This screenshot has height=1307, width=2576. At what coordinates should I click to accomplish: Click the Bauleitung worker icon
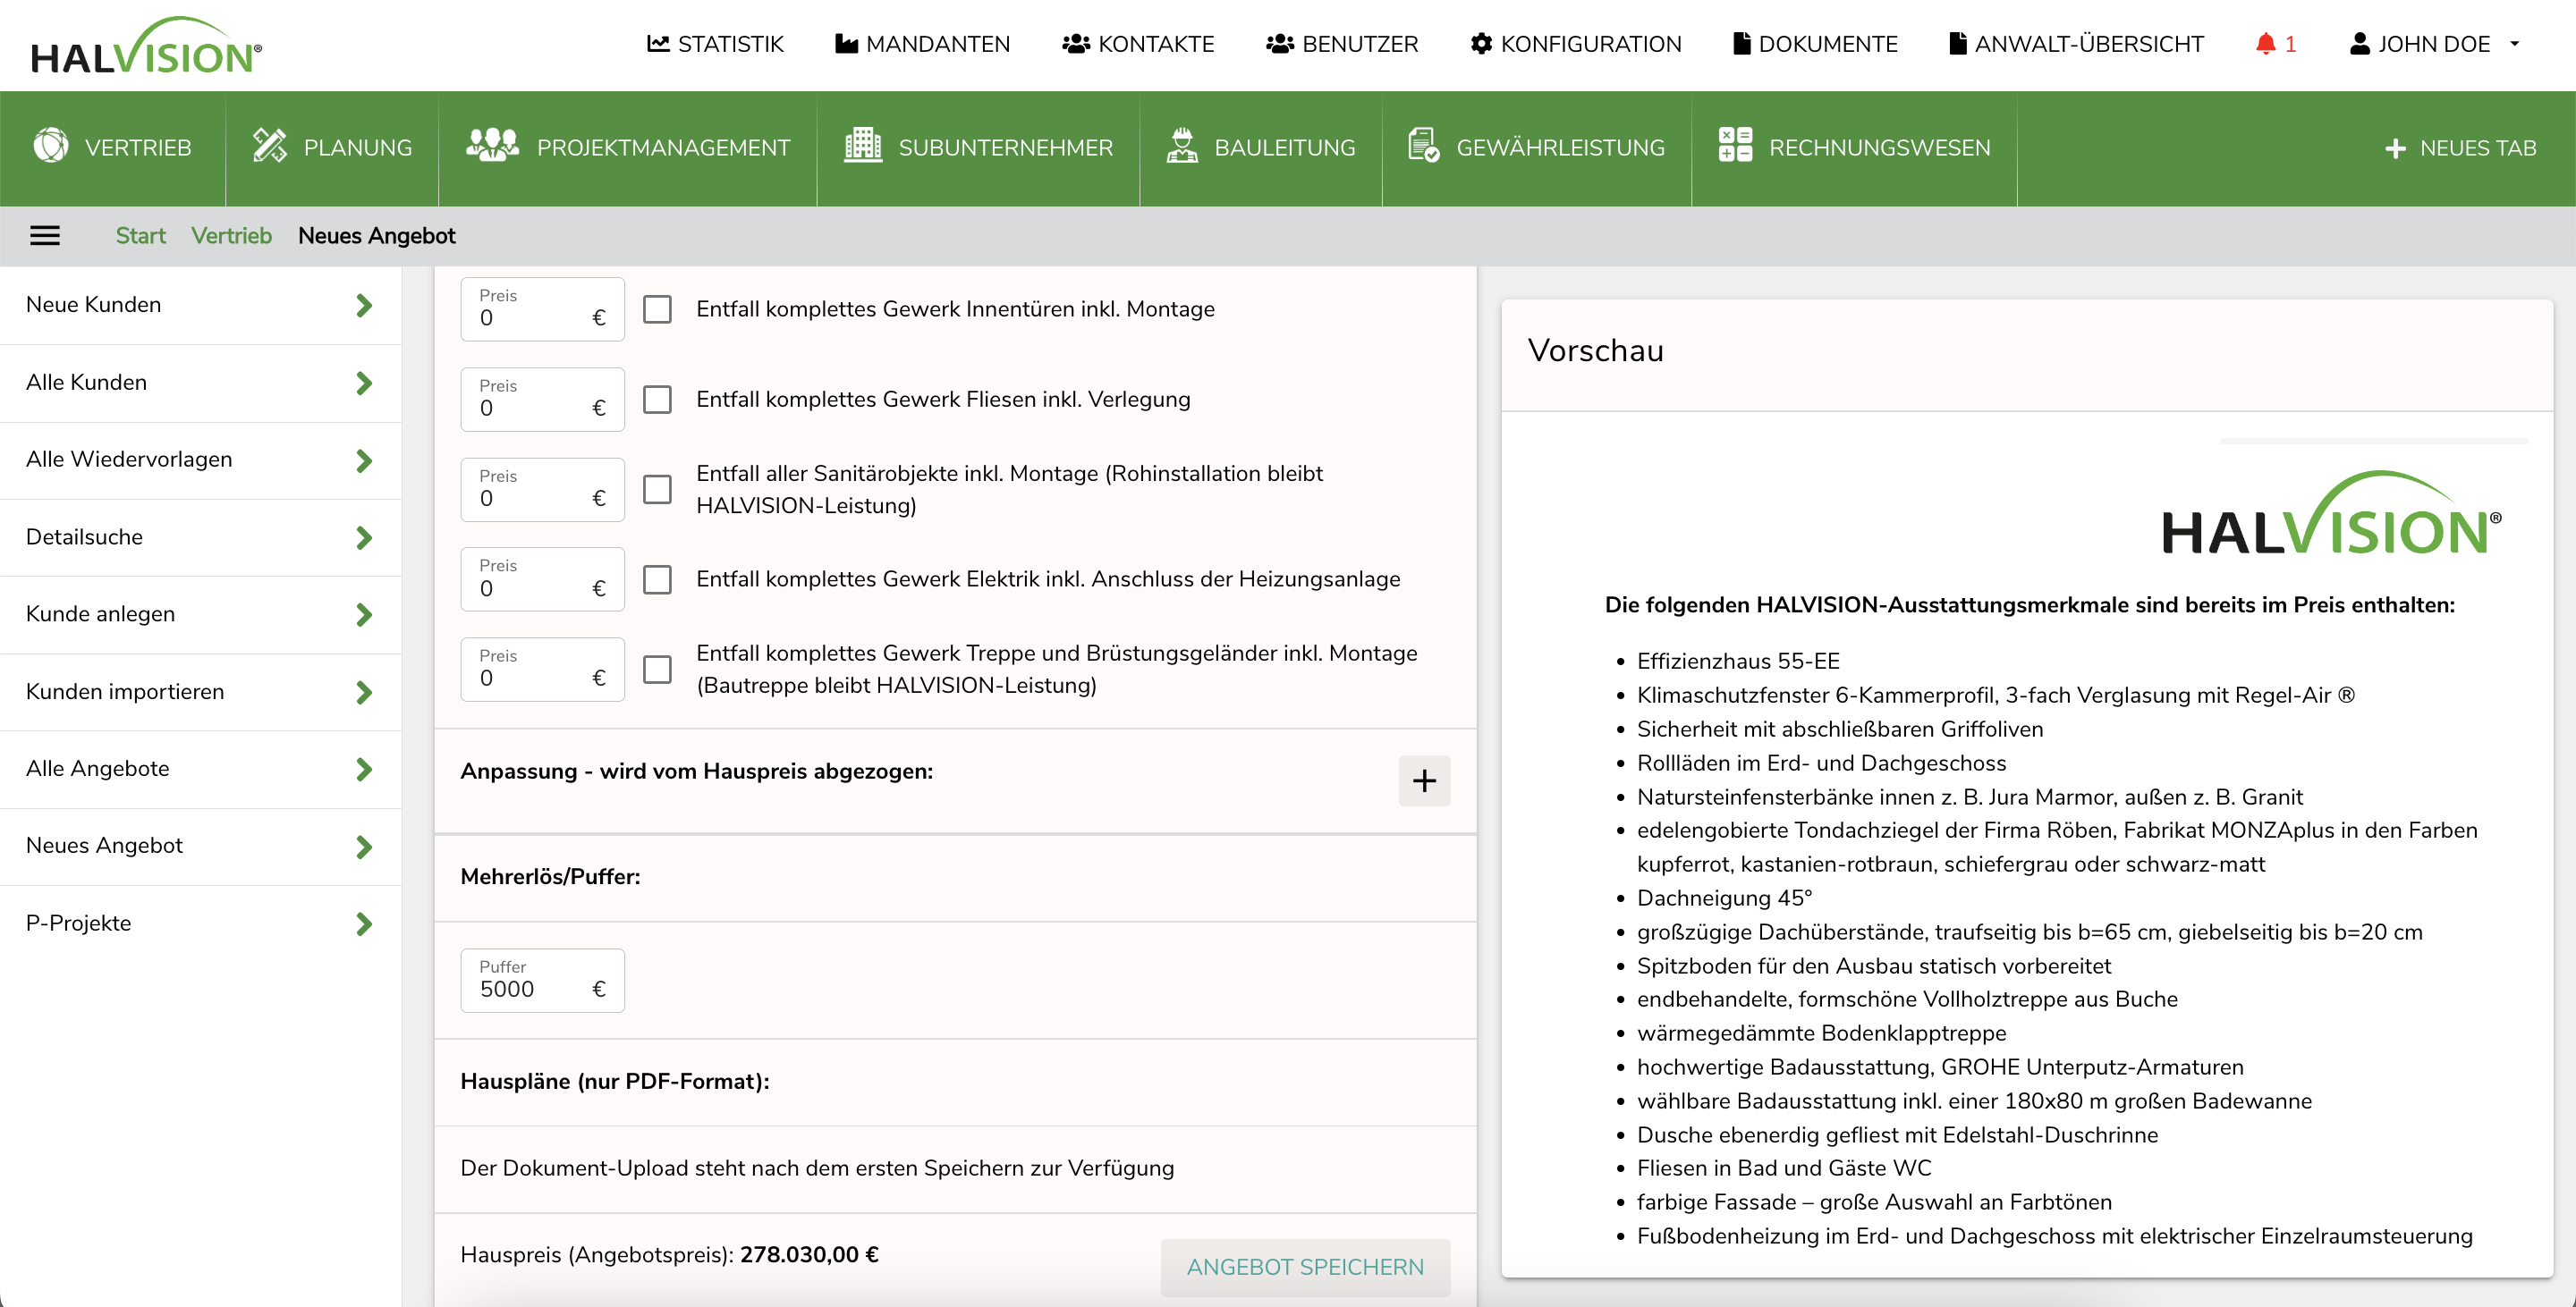[1182, 146]
